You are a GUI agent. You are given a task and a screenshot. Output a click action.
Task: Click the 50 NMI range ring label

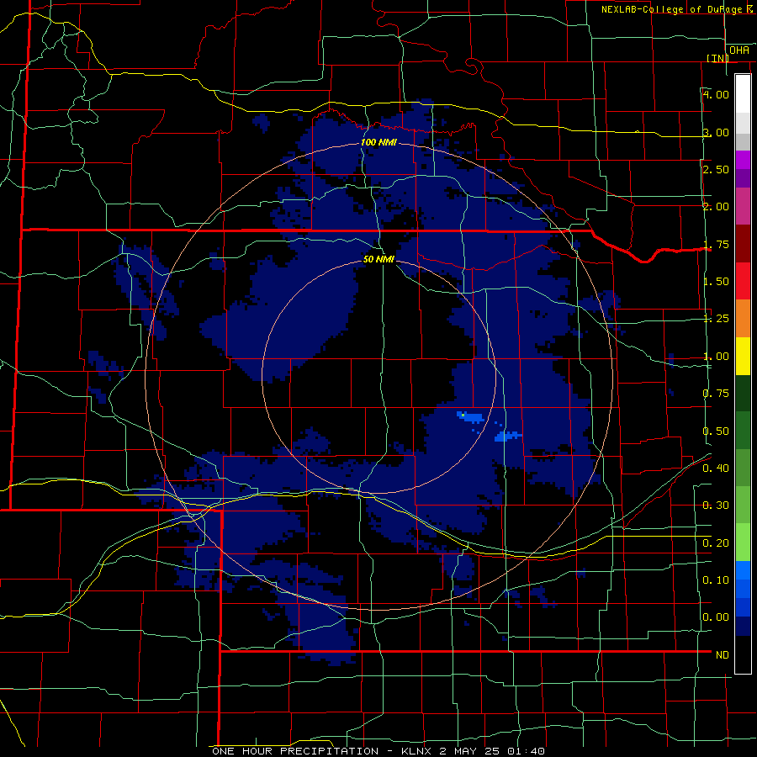[x=379, y=260]
